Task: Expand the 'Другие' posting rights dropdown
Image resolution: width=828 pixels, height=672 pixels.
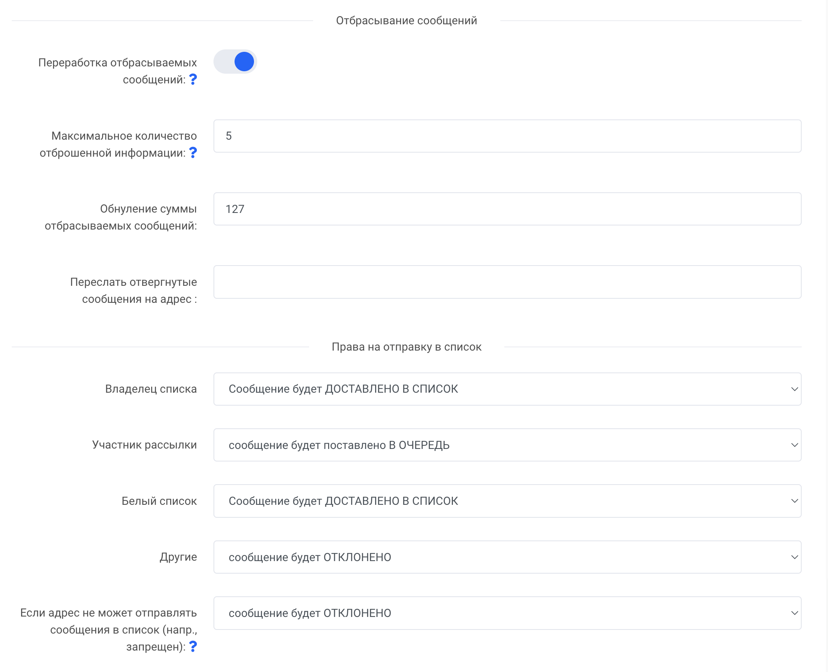Action: 507,557
